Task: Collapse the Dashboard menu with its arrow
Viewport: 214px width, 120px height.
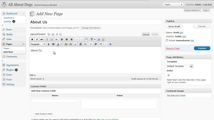Action: [x=24, y=14]
